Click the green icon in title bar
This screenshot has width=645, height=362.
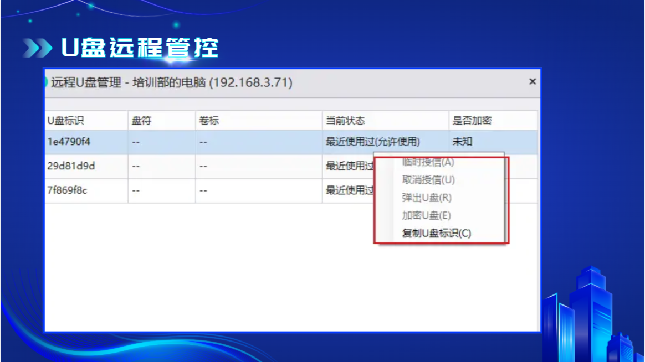click(46, 82)
